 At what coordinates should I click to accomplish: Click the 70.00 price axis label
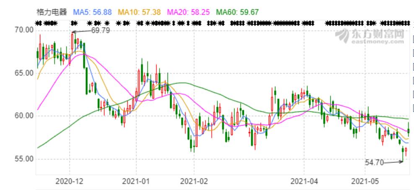tap(23, 30)
